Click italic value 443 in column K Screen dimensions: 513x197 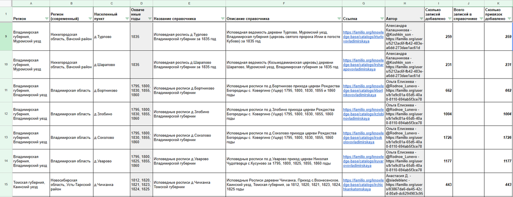[498, 184]
